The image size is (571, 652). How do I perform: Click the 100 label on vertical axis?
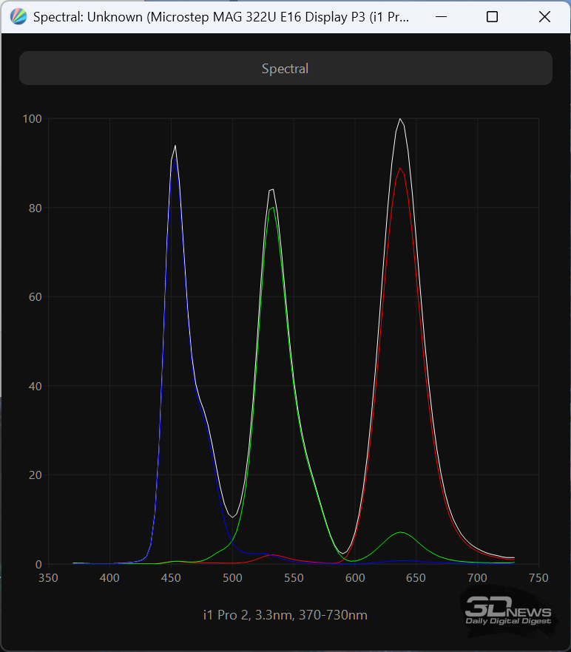pos(32,118)
